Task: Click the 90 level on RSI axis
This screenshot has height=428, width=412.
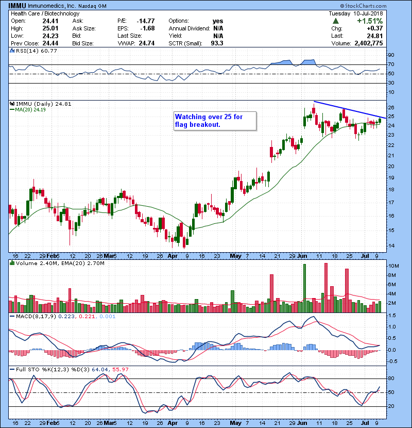Action: [x=391, y=55]
